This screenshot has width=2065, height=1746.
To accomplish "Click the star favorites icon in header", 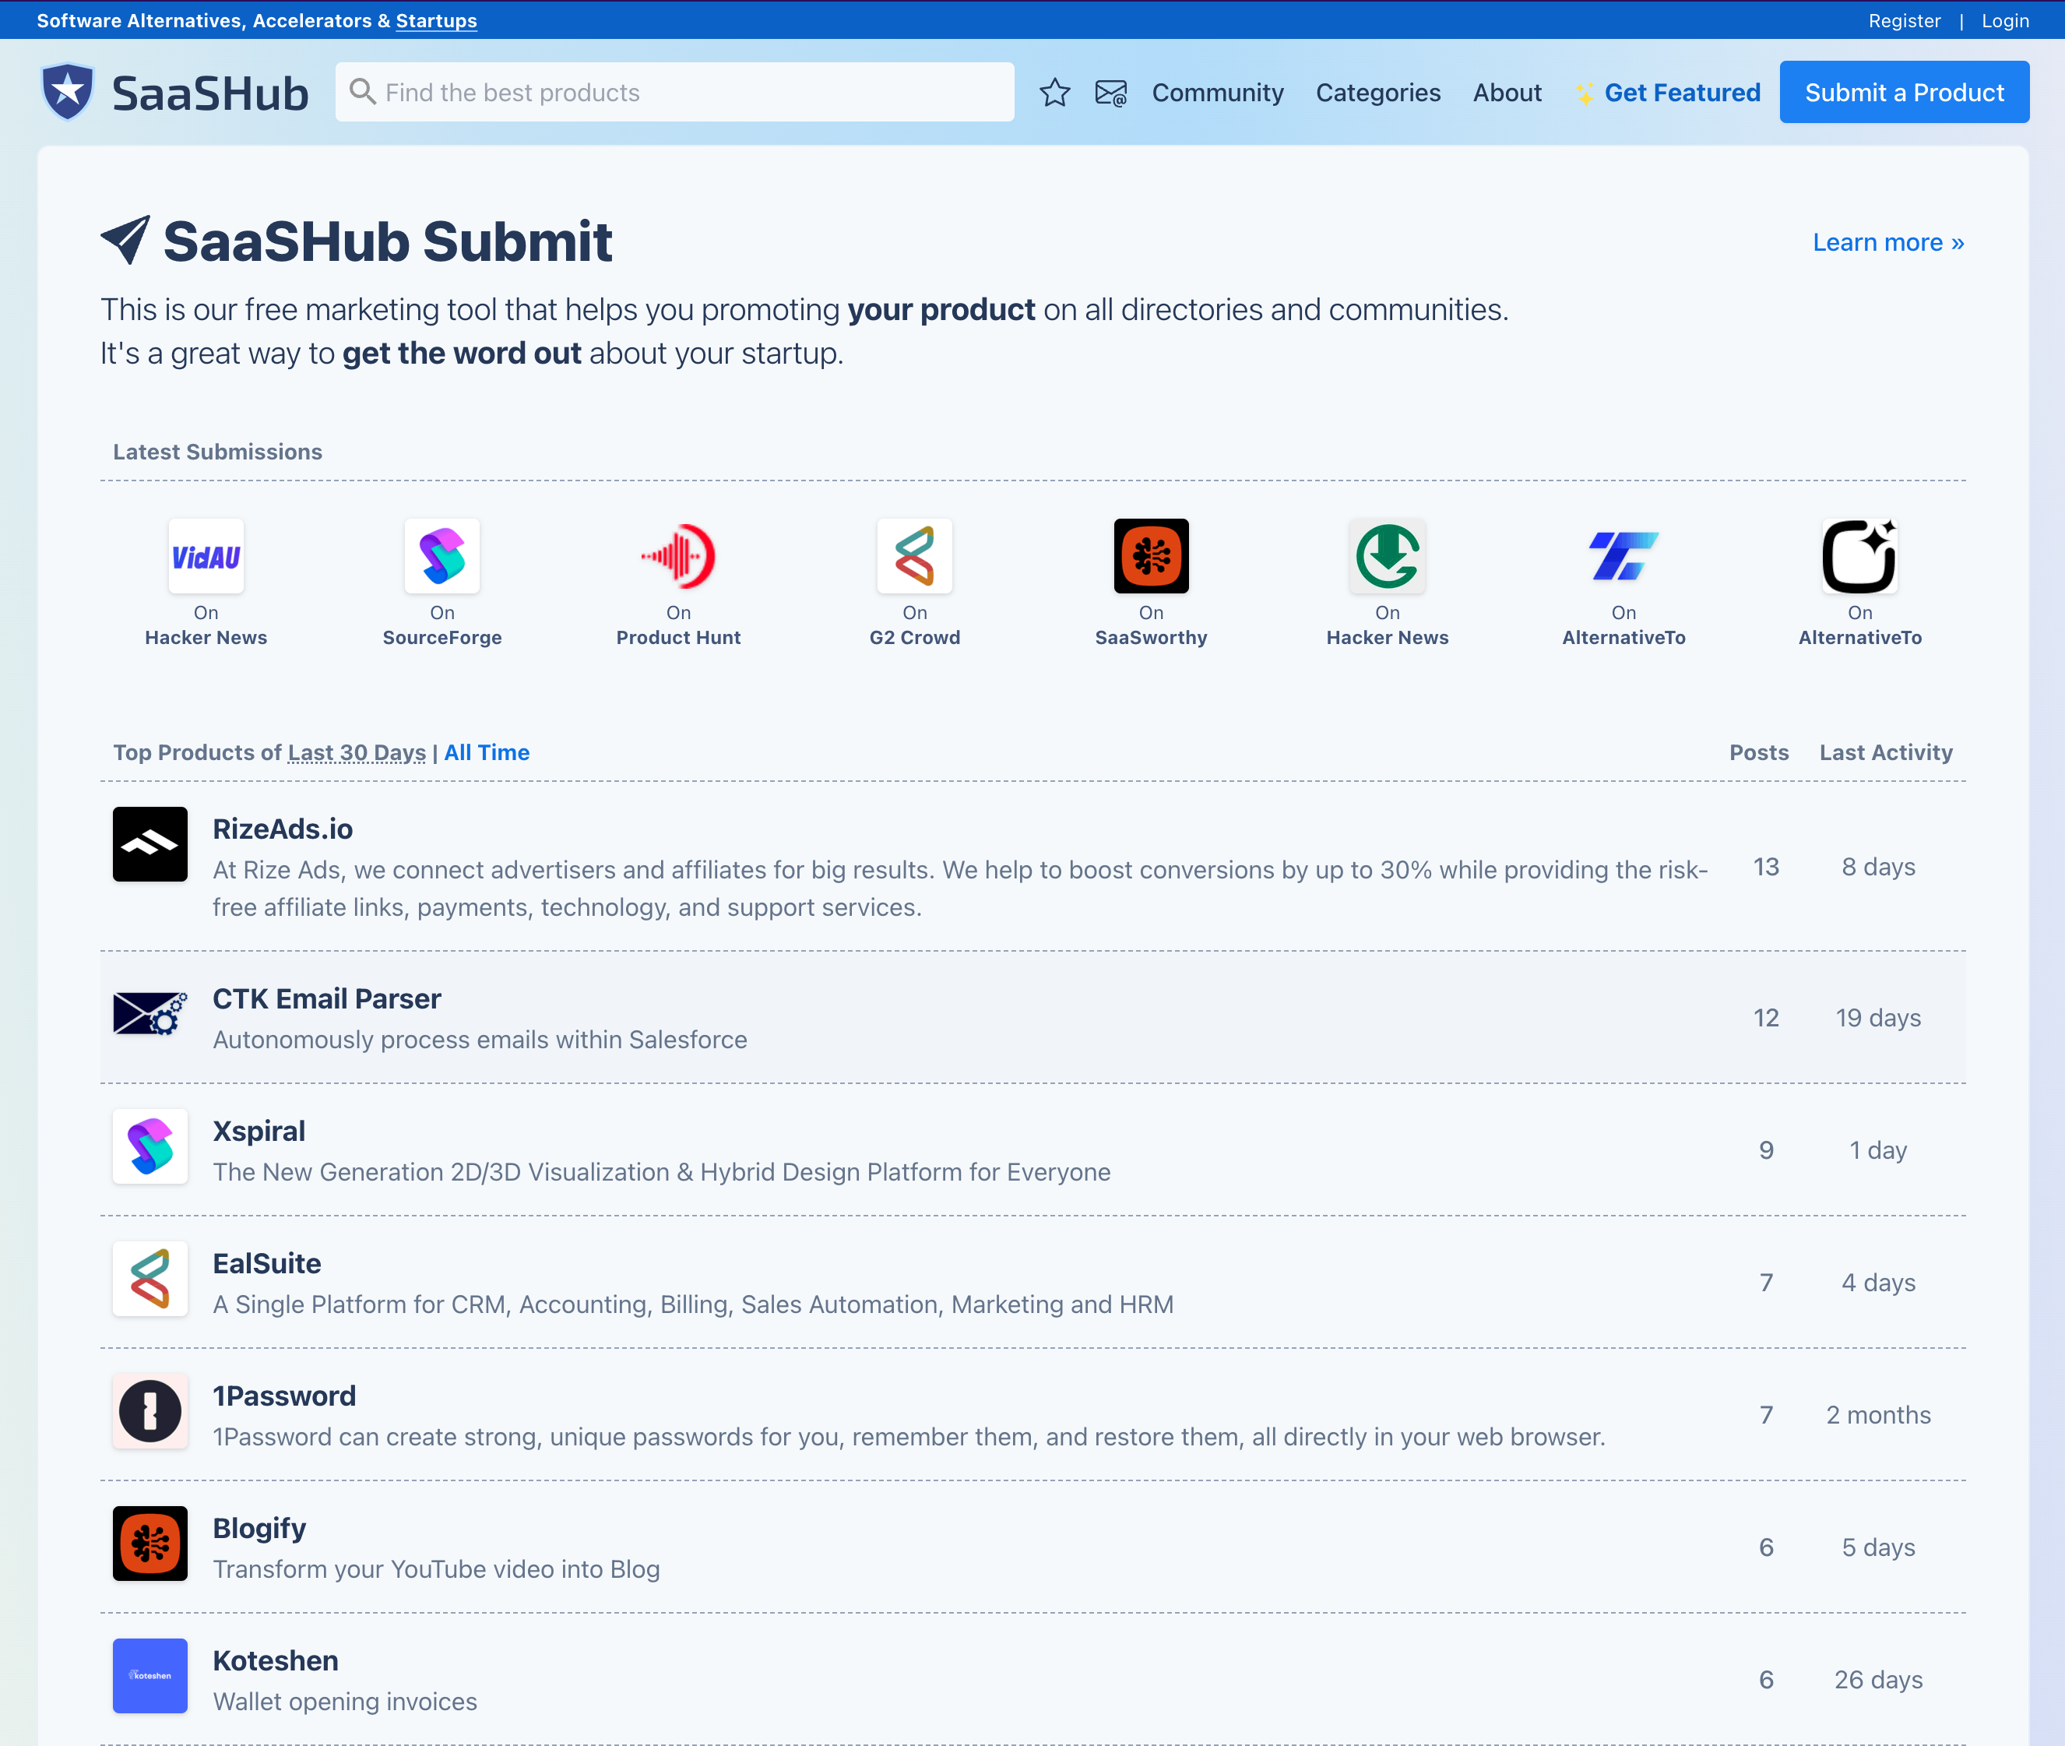I will [1054, 93].
